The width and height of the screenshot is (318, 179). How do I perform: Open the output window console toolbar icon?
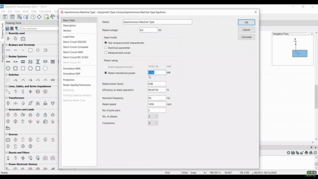(x=5, y=17)
